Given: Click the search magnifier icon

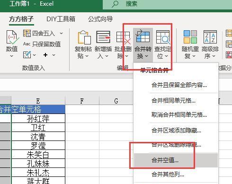Looking at the screenshot, I should click(x=115, y=4).
